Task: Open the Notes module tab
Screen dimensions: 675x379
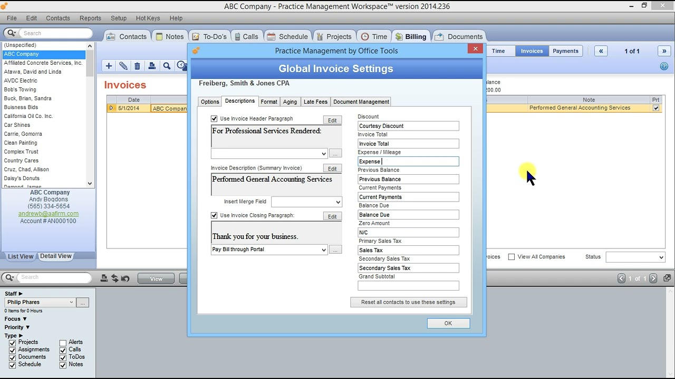Action: click(169, 36)
